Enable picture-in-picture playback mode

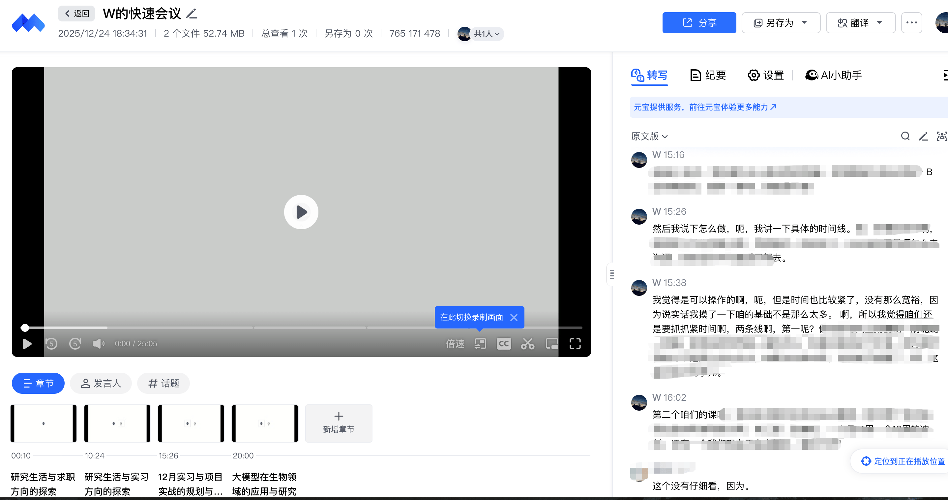click(x=552, y=344)
